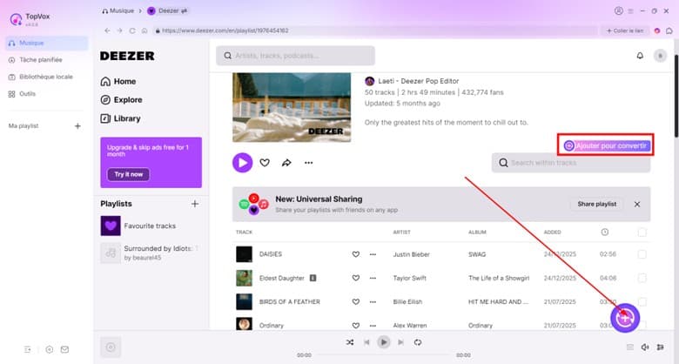Open the Deezer profile avatar
Image resolution: width=679 pixels, height=364 pixels.
pos(660,56)
